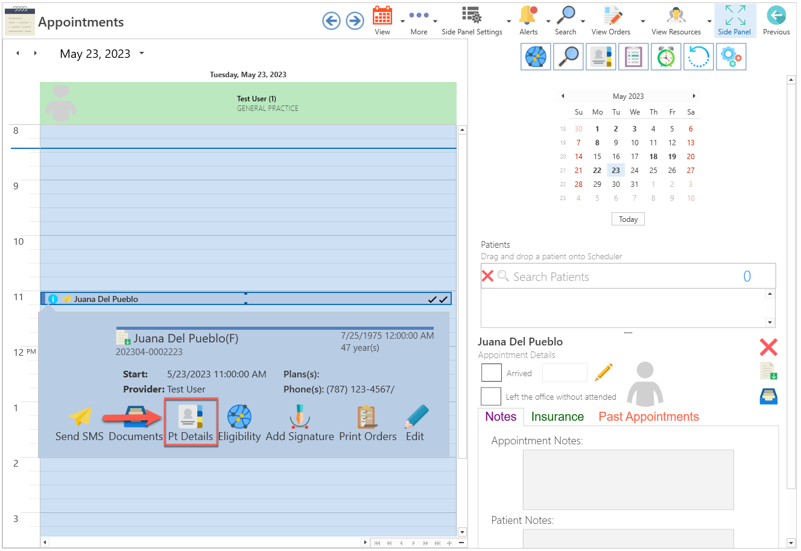
Task: Open the View Orders dropdown arrow
Action: click(643, 21)
